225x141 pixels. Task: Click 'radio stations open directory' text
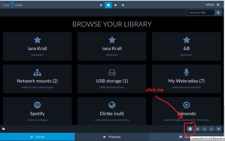coord(112,120)
